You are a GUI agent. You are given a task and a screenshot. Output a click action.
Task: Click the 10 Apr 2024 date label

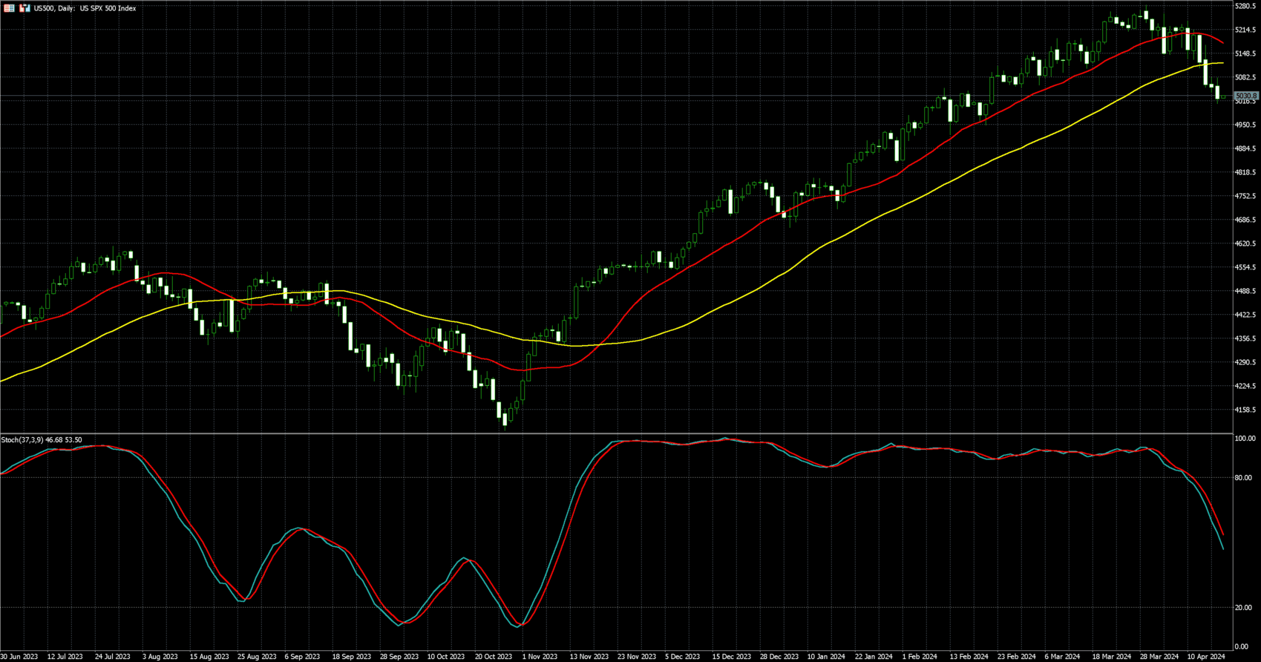click(x=1206, y=657)
